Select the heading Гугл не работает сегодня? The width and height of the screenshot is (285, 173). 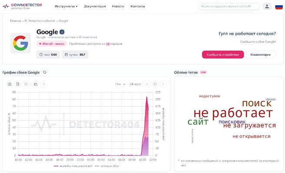[247, 33]
